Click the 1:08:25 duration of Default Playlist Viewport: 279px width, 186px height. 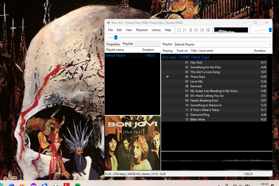pos(150,55)
